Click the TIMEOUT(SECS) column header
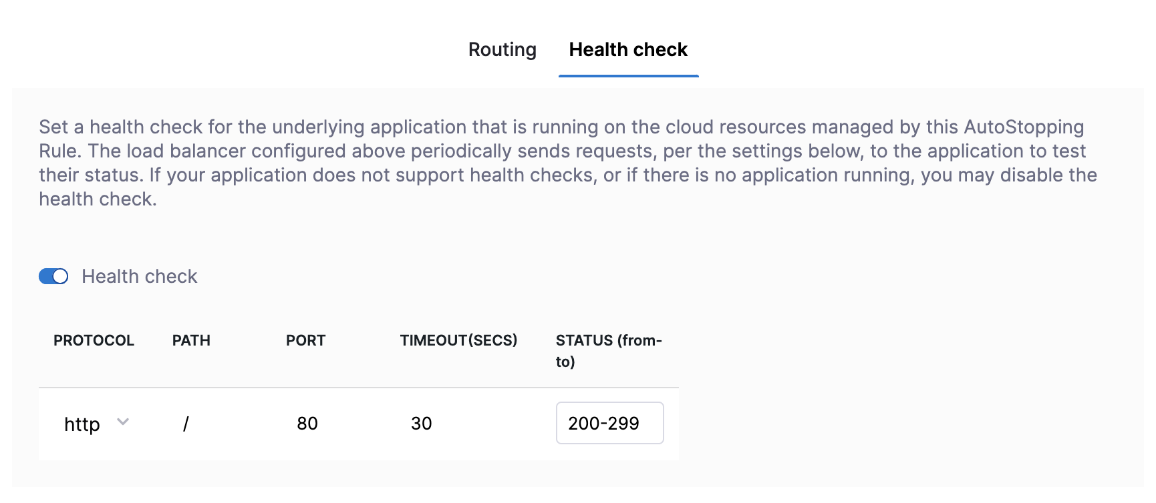This screenshot has height=503, width=1156. [x=458, y=340]
